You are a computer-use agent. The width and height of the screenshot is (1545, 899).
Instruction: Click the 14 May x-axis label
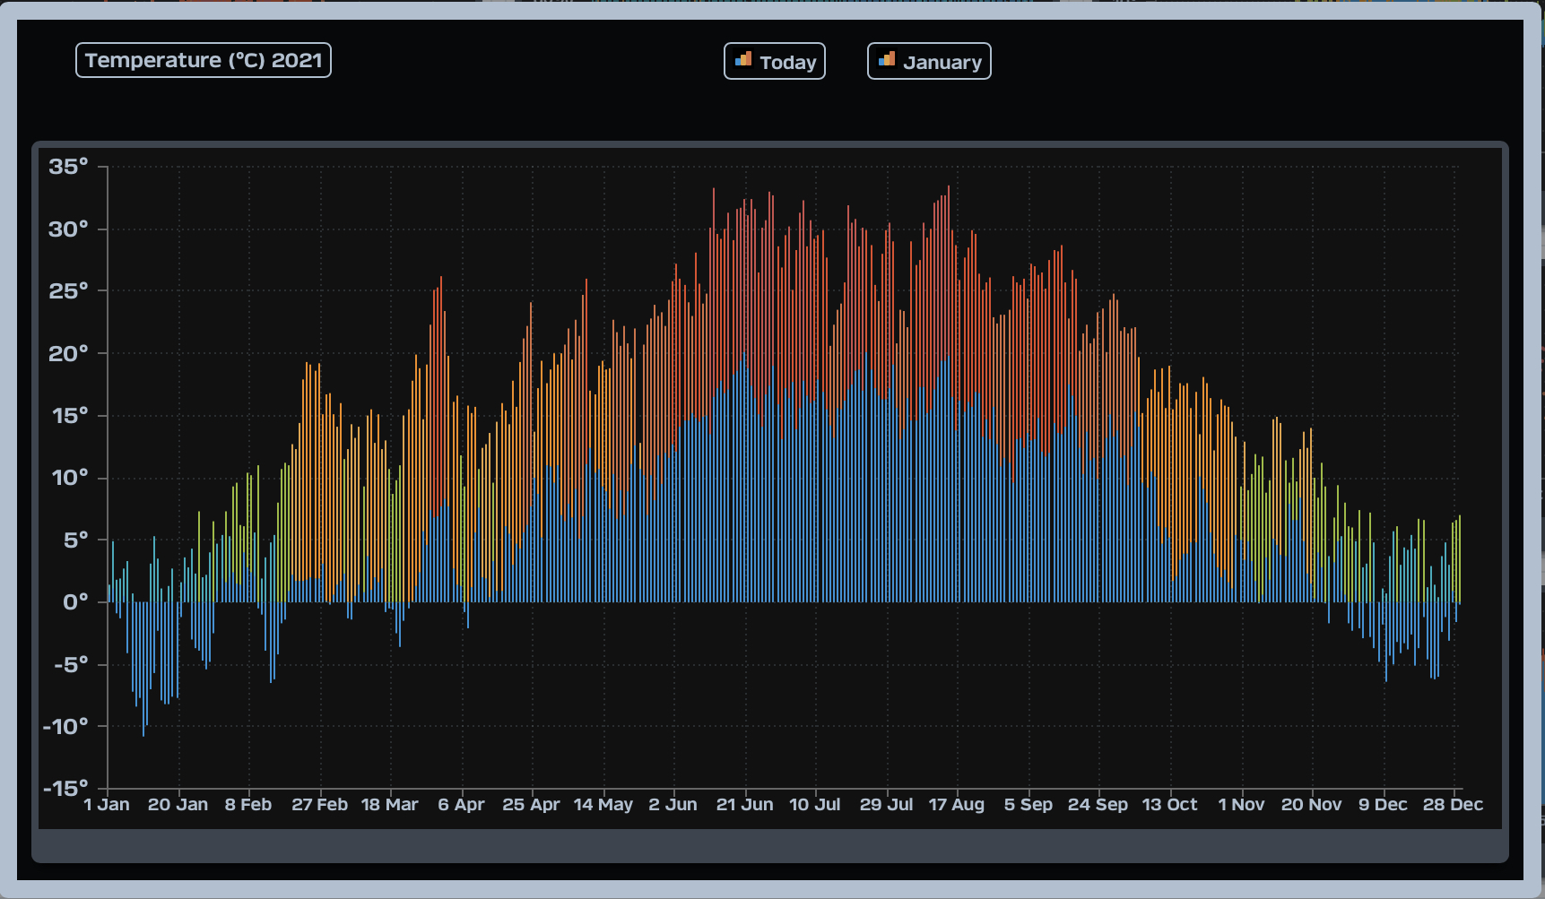[x=603, y=804]
